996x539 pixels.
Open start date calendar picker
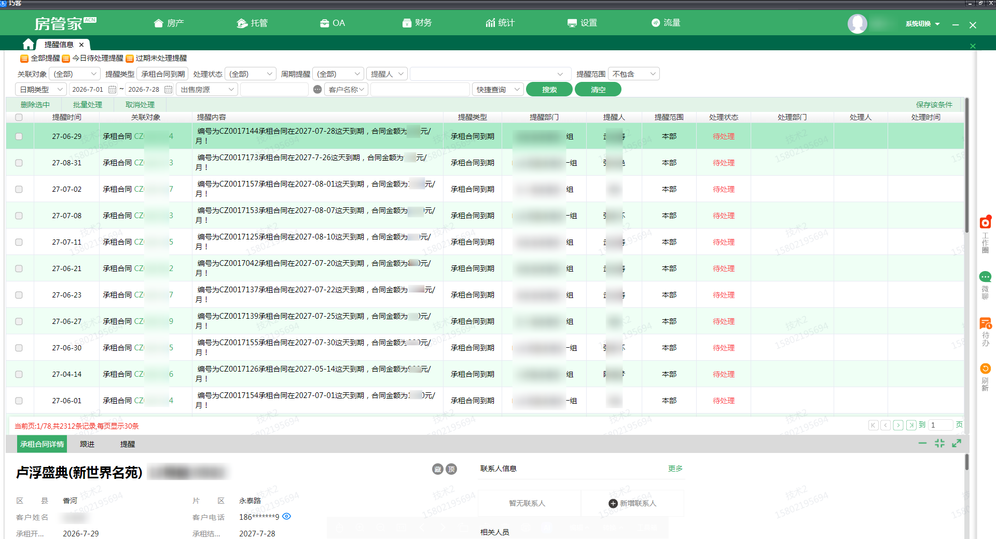(x=112, y=90)
